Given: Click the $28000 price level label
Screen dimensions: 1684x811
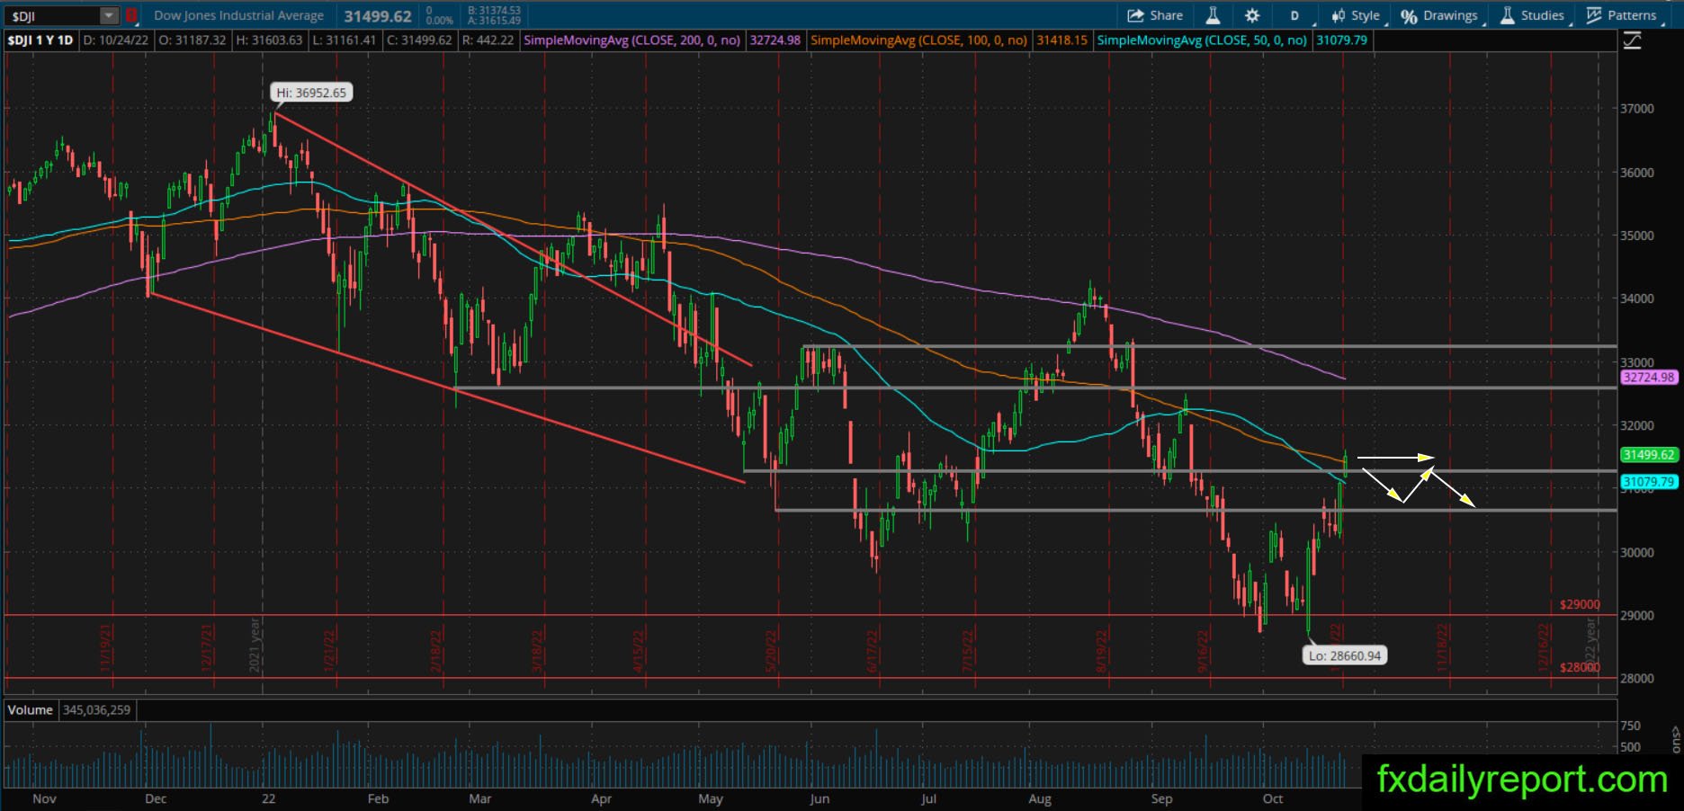Looking at the screenshot, I should click(x=1581, y=667).
